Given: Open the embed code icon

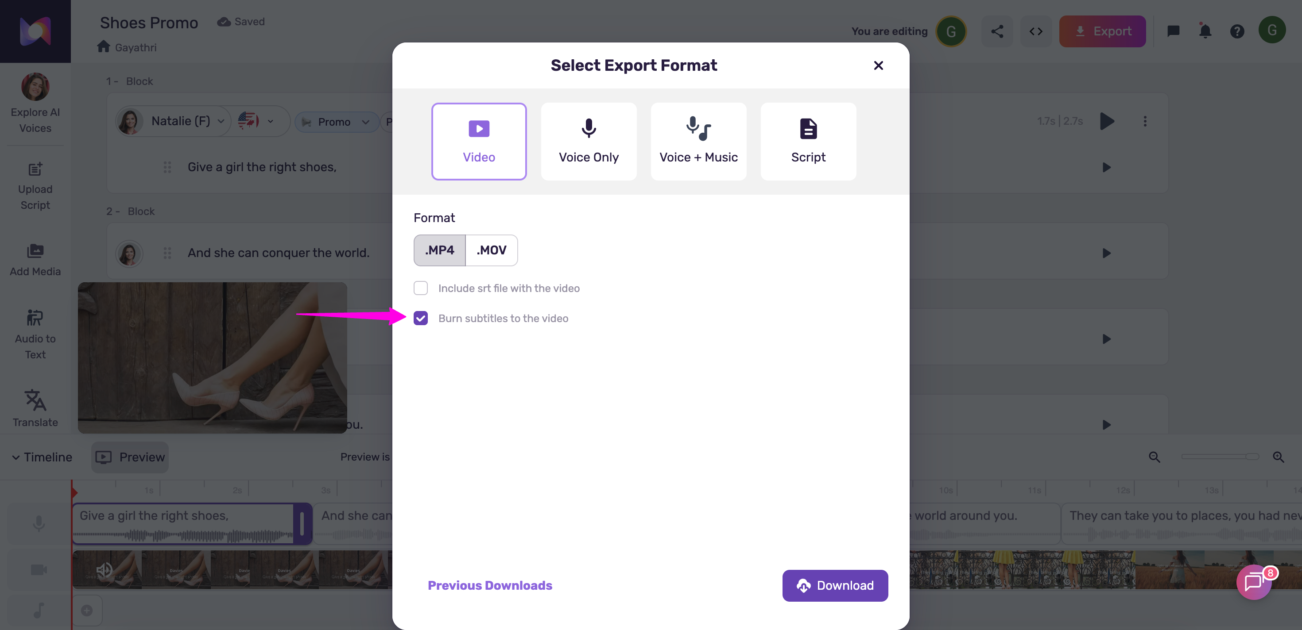Looking at the screenshot, I should 1036,31.
